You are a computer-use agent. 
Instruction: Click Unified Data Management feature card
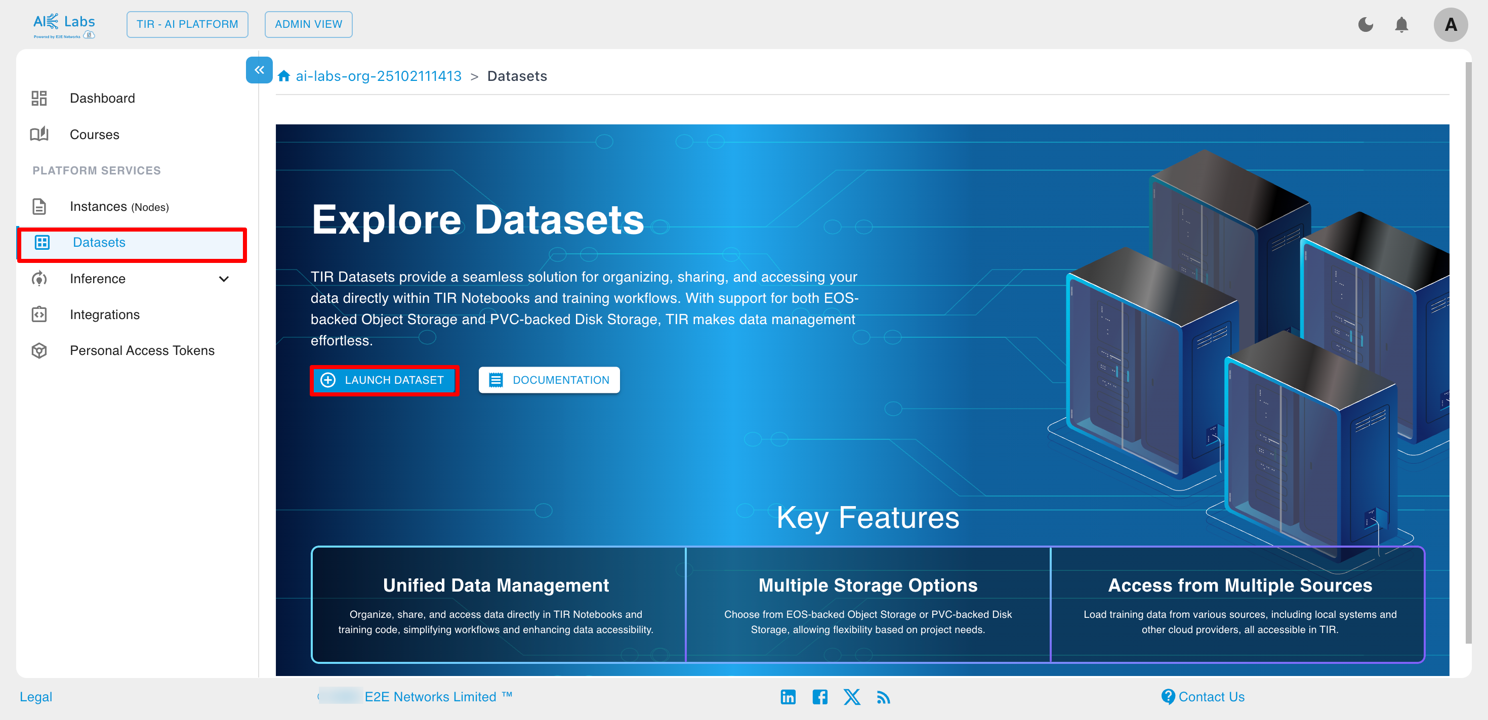(x=498, y=605)
